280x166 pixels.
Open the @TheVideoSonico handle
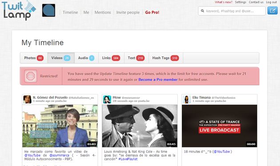tap(224, 98)
